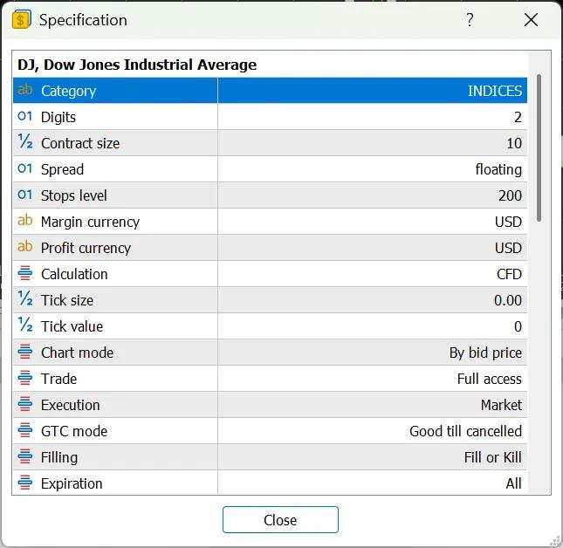This screenshot has height=548, width=563.
Task: Click the ab icon beside Profit currency
Action: pos(25,247)
